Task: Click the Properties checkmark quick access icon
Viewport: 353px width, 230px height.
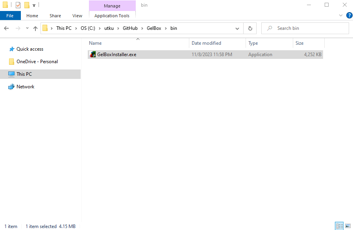Action: (18, 5)
